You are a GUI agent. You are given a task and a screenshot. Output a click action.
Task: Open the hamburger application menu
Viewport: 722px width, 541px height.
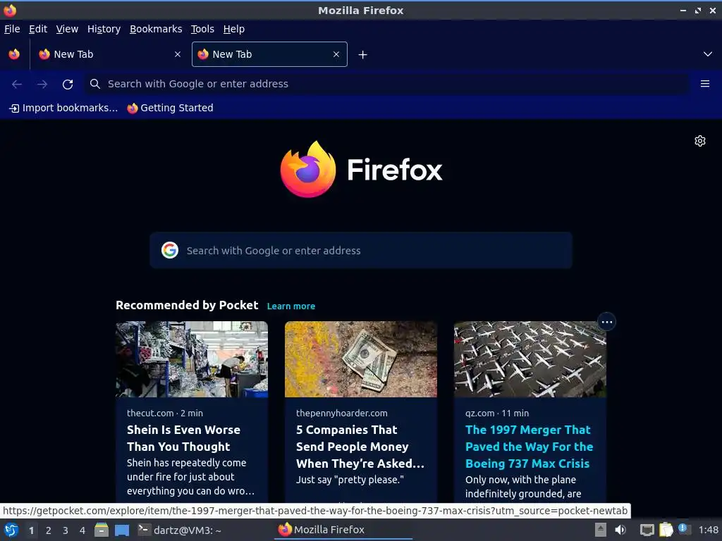[704, 84]
